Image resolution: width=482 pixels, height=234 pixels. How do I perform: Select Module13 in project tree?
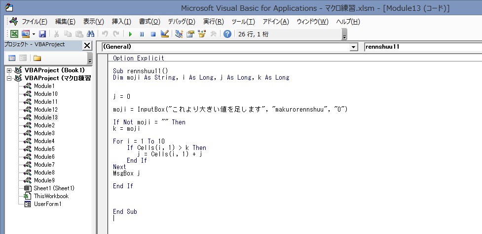click(x=45, y=117)
